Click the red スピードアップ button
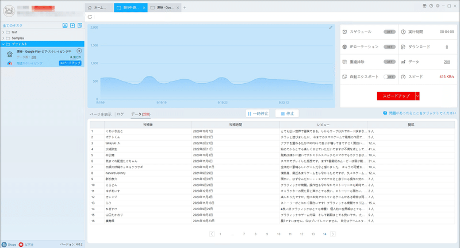Screen dimensions: 460x248 point(396,96)
